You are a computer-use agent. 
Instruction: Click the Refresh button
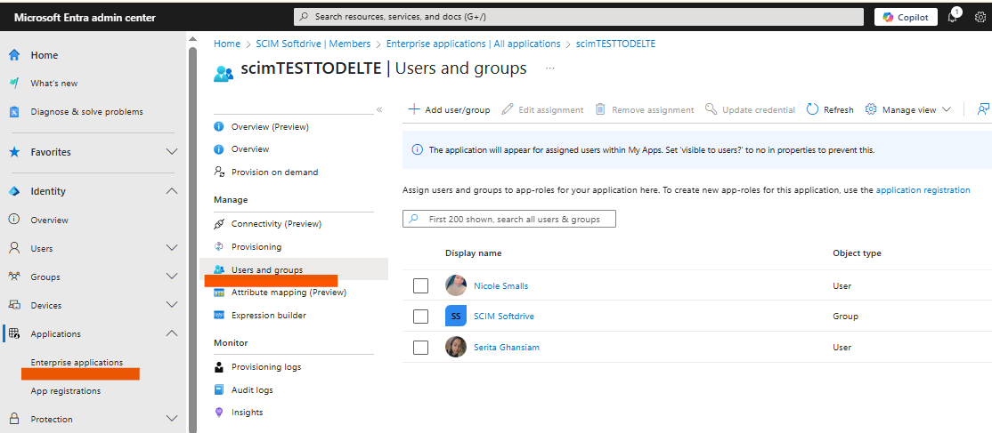(830, 109)
